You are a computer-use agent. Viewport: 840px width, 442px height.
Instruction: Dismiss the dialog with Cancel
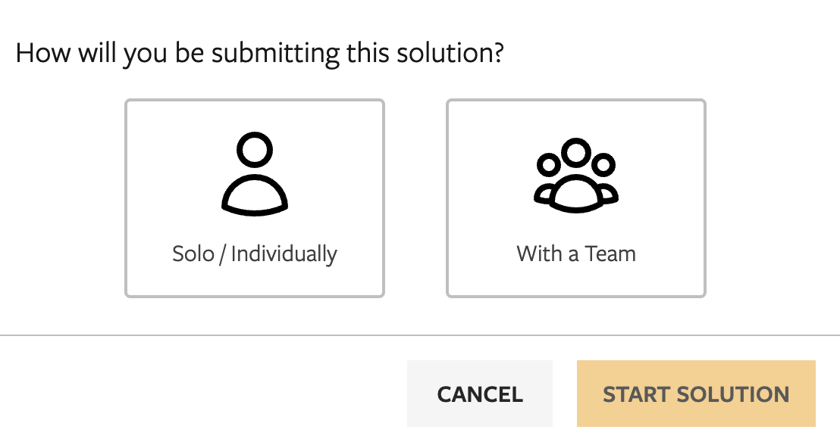(480, 394)
